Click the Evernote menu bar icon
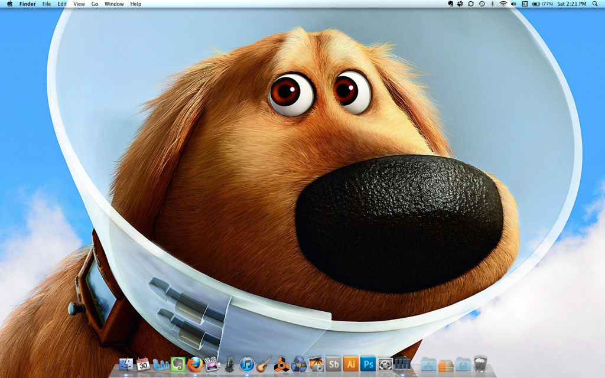Screen dimensions: 605x378 point(450,4)
